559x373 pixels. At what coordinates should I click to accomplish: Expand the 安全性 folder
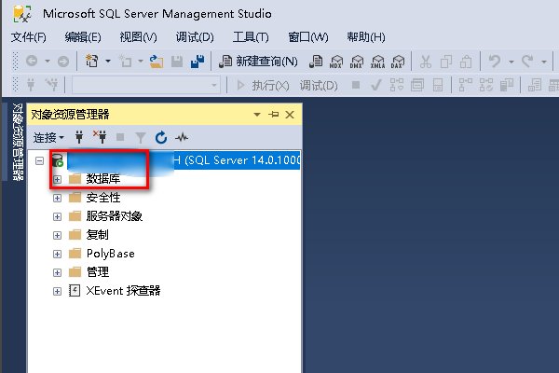[57, 198]
